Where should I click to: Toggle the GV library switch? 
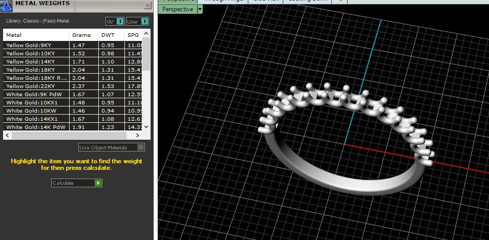115,21
